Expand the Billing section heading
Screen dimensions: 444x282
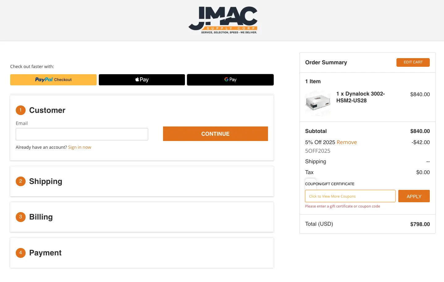41,217
